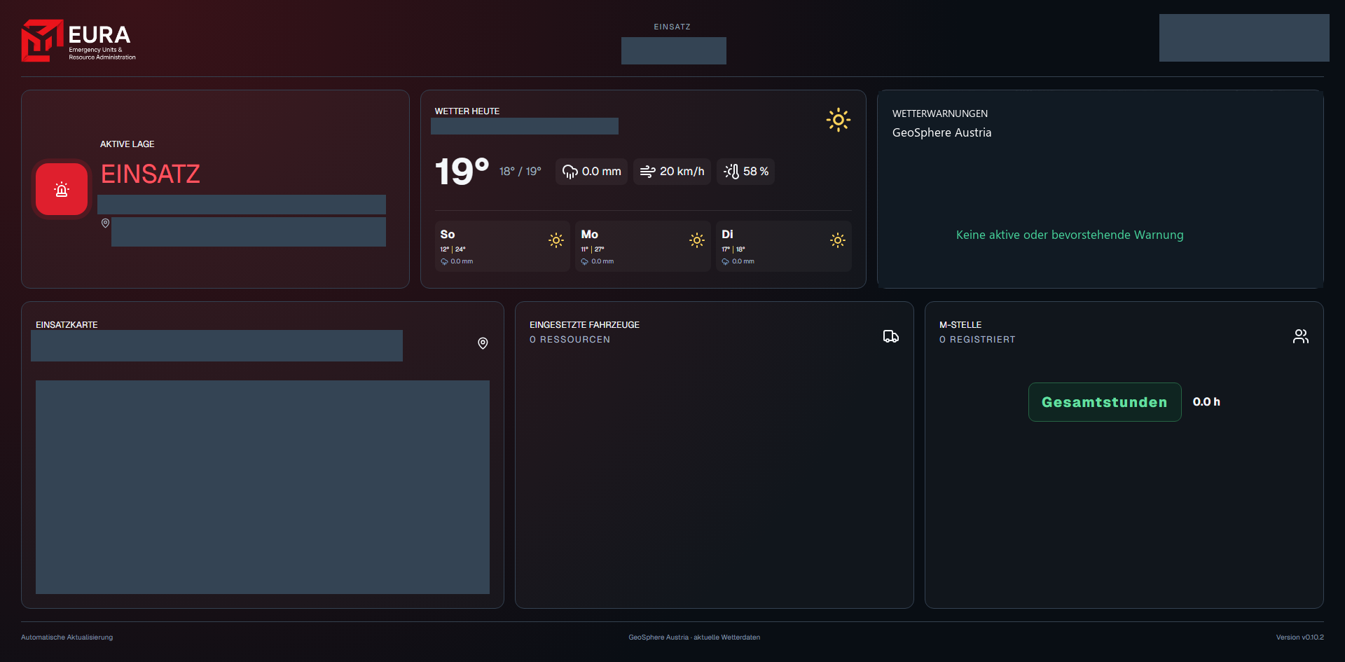
Task: Click the map pin icon in Einsatzkarte
Action: (483, 343)
